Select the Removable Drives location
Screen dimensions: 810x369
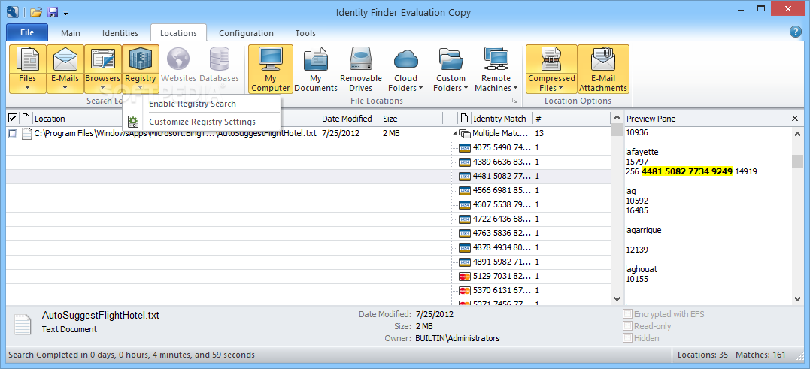[x=360, y=69]
